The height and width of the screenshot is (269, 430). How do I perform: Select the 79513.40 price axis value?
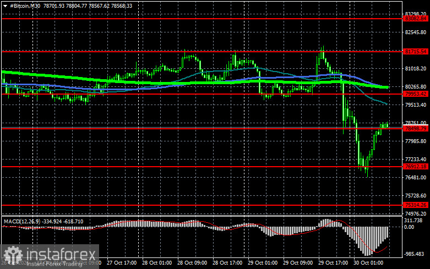point(416,105)
